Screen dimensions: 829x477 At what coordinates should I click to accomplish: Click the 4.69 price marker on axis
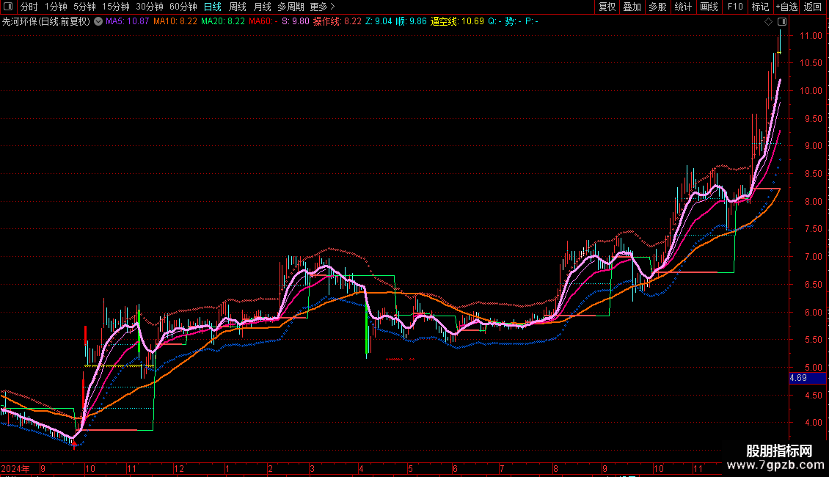pyautogui.click(x=808, y=378)
